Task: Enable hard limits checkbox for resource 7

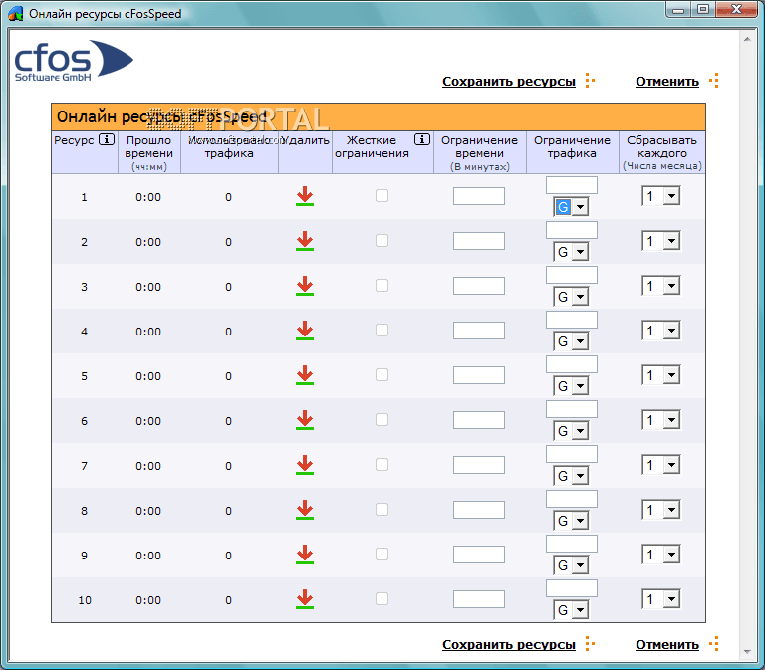Action: coord(382,465)
